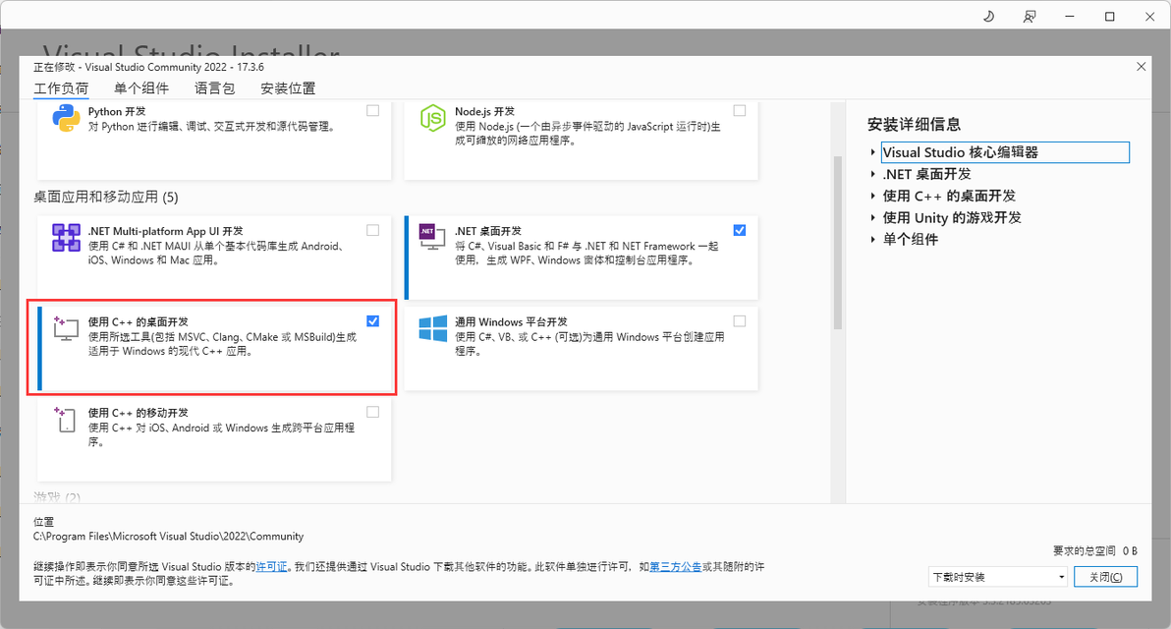
Task: Click the C++ desktop development monitor icon
Action: 66,328
